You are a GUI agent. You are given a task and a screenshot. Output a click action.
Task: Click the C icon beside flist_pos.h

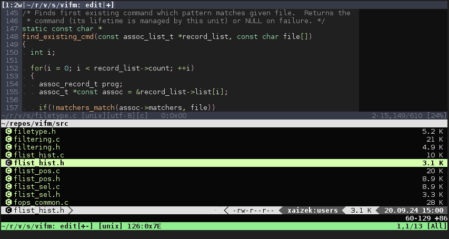coord(8,179)
